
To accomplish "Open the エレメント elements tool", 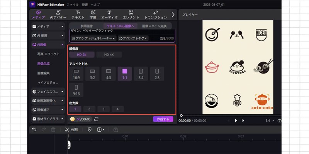I will 131,15.
